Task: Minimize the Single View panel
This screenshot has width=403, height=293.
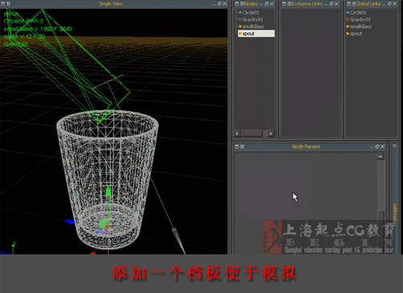Action: pos(214,4)
